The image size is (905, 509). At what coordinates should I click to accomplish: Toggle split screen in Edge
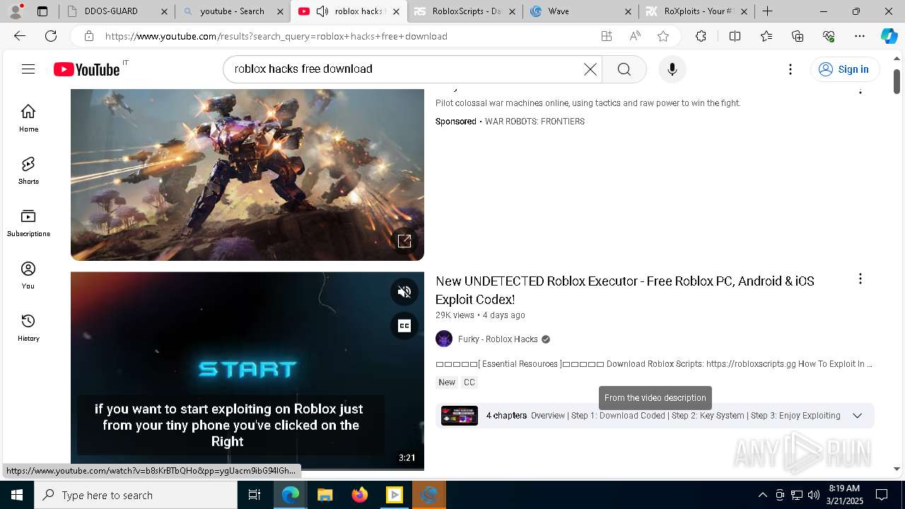point(735,36)
